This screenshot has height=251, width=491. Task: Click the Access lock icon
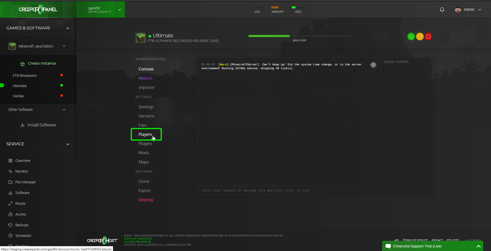point(10,214)
